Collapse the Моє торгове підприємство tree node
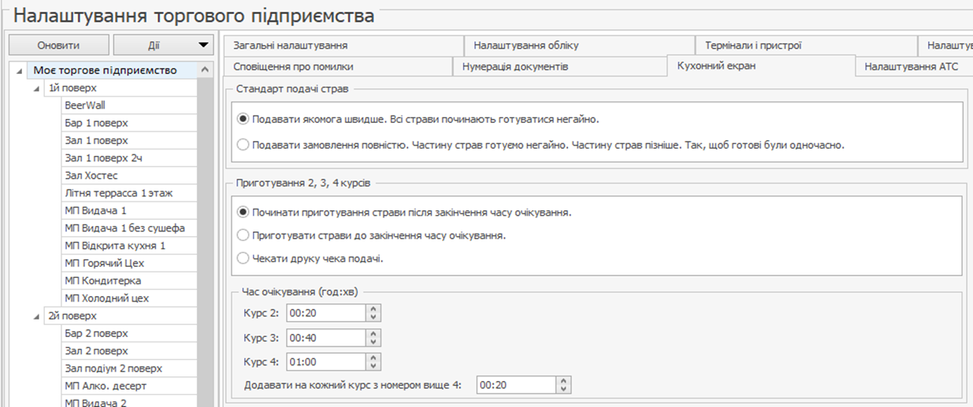973x407 pixels. [20, 71]
